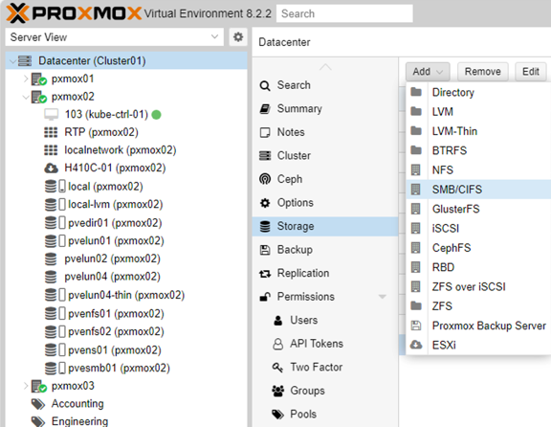Screen dimensions: 551x427
Task: Select localnetwork (pxmox02) in tree
Action: [126, 150]
